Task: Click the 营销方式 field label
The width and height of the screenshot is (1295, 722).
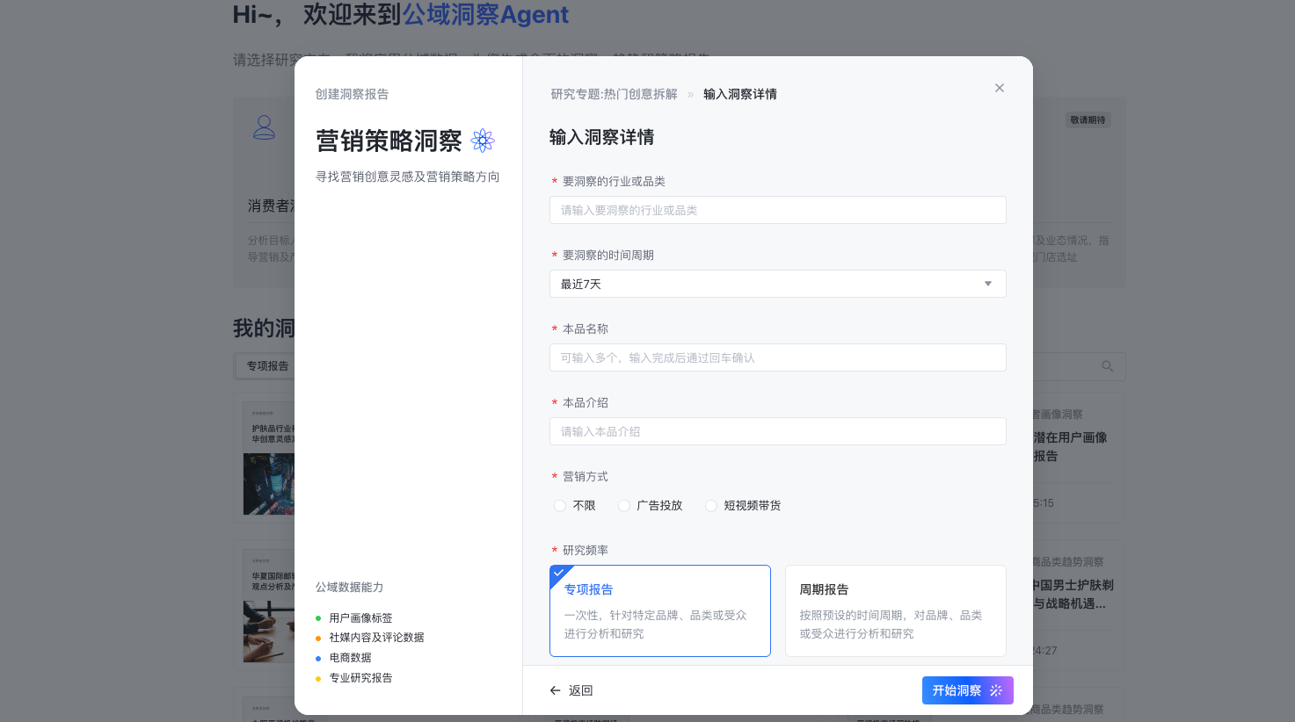Action: (586, 476)
